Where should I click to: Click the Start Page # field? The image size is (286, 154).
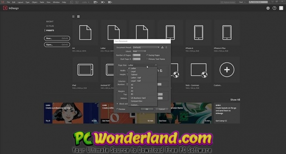coord(136,59)
